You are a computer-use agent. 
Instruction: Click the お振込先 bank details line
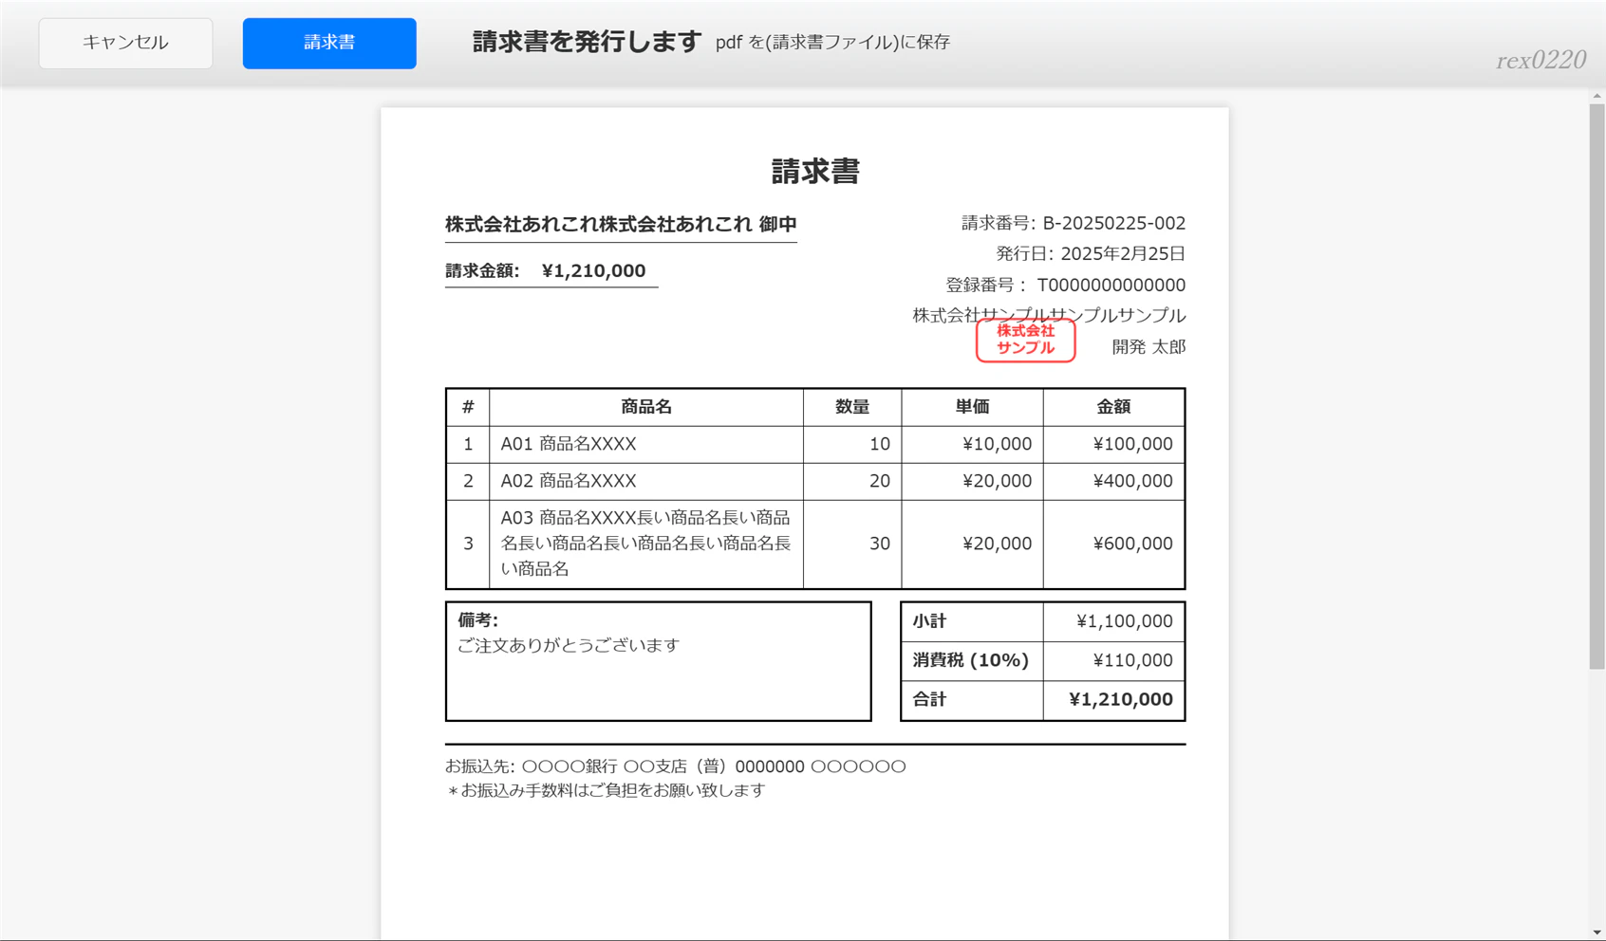[x=675, y=766]
